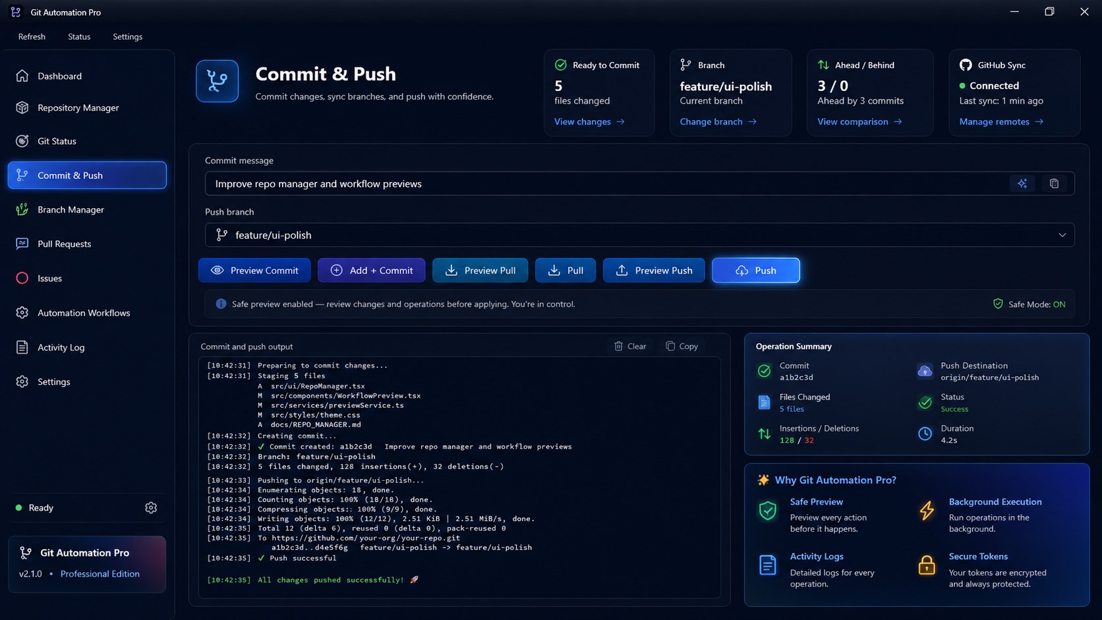Image resolution: width=1102 pixels, height=620 pixels.
Task: Expand push branch list using chevron arrow
Action: tap(1062, 235)
